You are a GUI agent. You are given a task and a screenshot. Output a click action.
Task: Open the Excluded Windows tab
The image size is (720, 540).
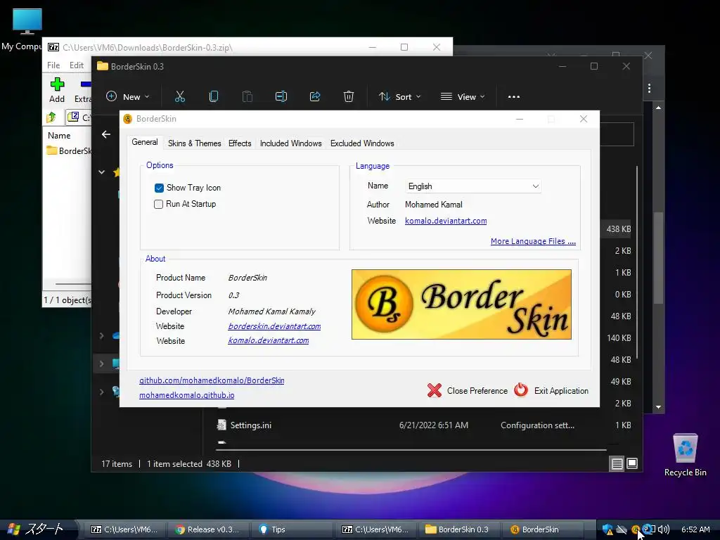tap(362, 143)
